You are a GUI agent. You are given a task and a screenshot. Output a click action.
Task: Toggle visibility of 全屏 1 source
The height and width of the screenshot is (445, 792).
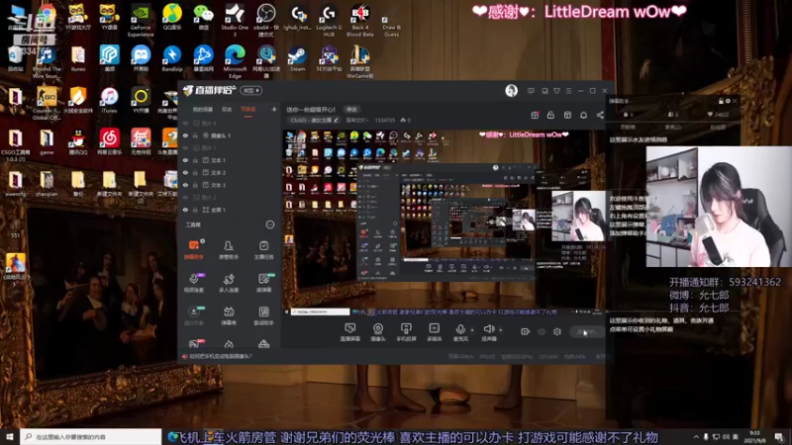pyautogui.click(x=185, y=210)
